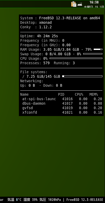Click the 0.08 MEM% value

(x=98, y=103)
